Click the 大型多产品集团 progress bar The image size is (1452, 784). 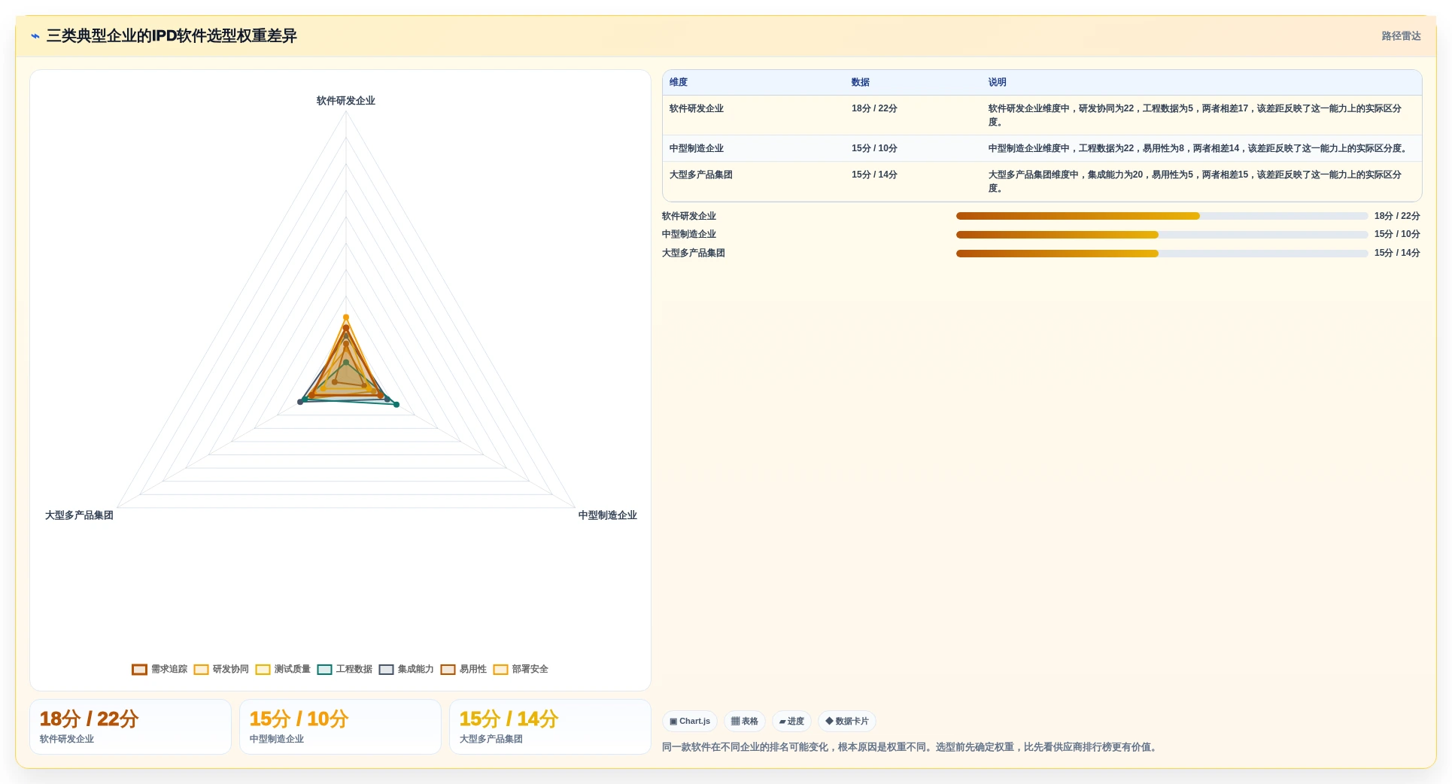click(x=1162, y=254)
